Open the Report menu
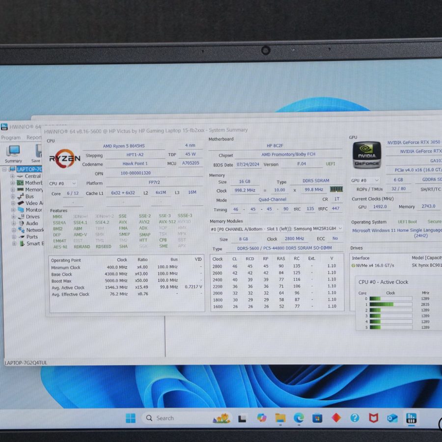This screenshot has height=442, width=442. (34, 138)
